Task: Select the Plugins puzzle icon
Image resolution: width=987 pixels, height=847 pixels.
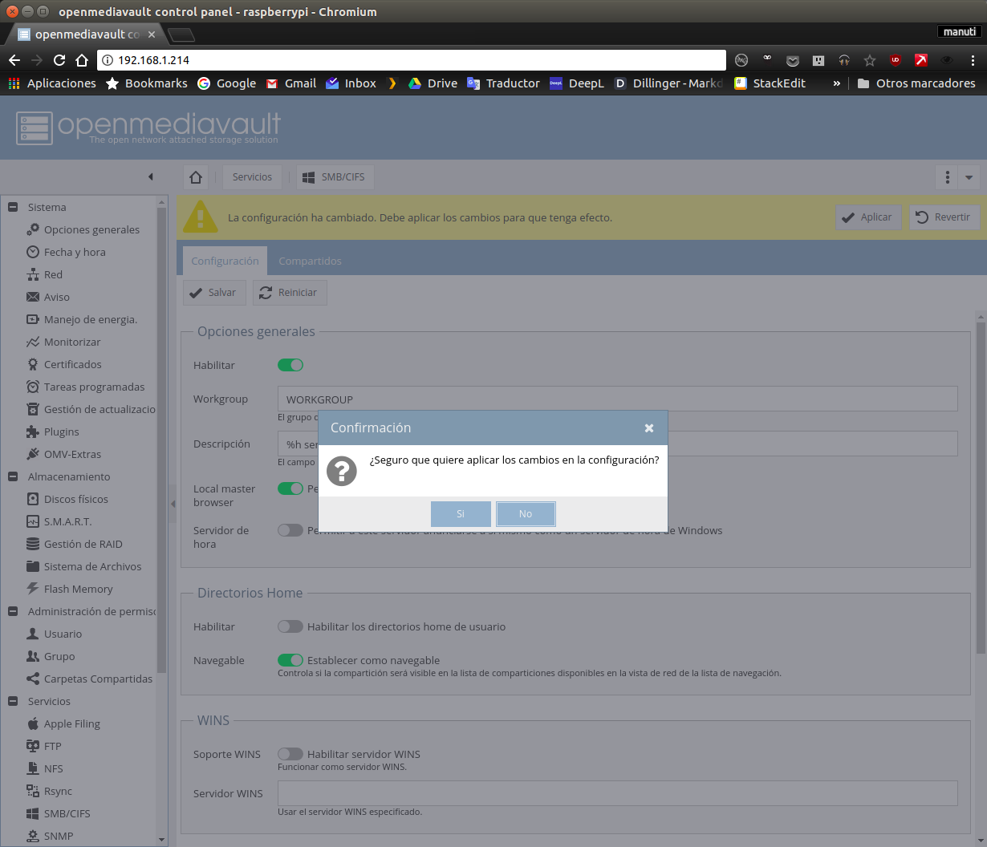Action: (33, 432)
